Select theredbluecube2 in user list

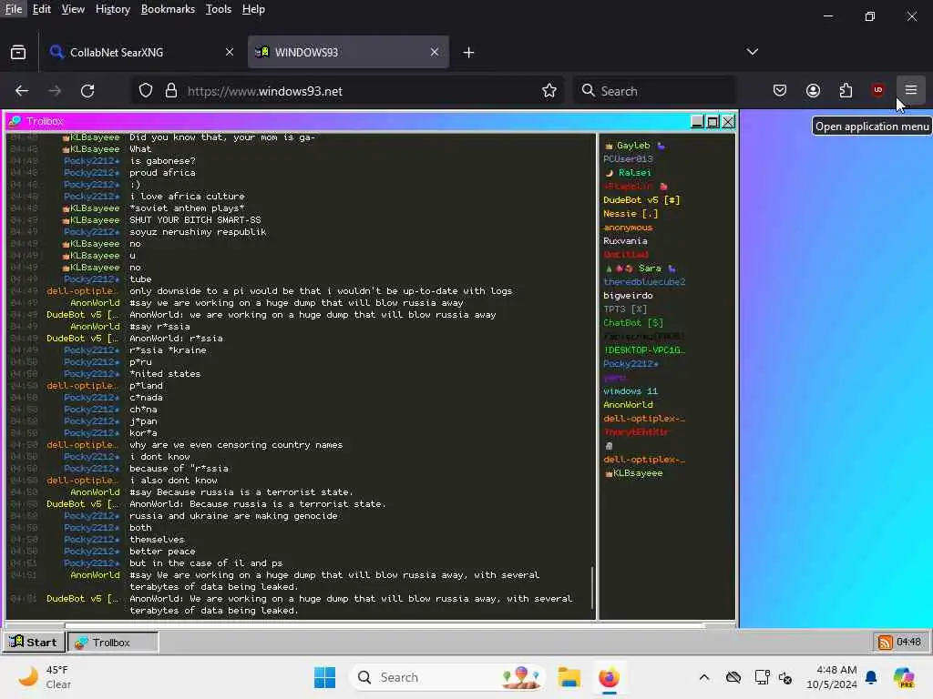coord(644,282)
